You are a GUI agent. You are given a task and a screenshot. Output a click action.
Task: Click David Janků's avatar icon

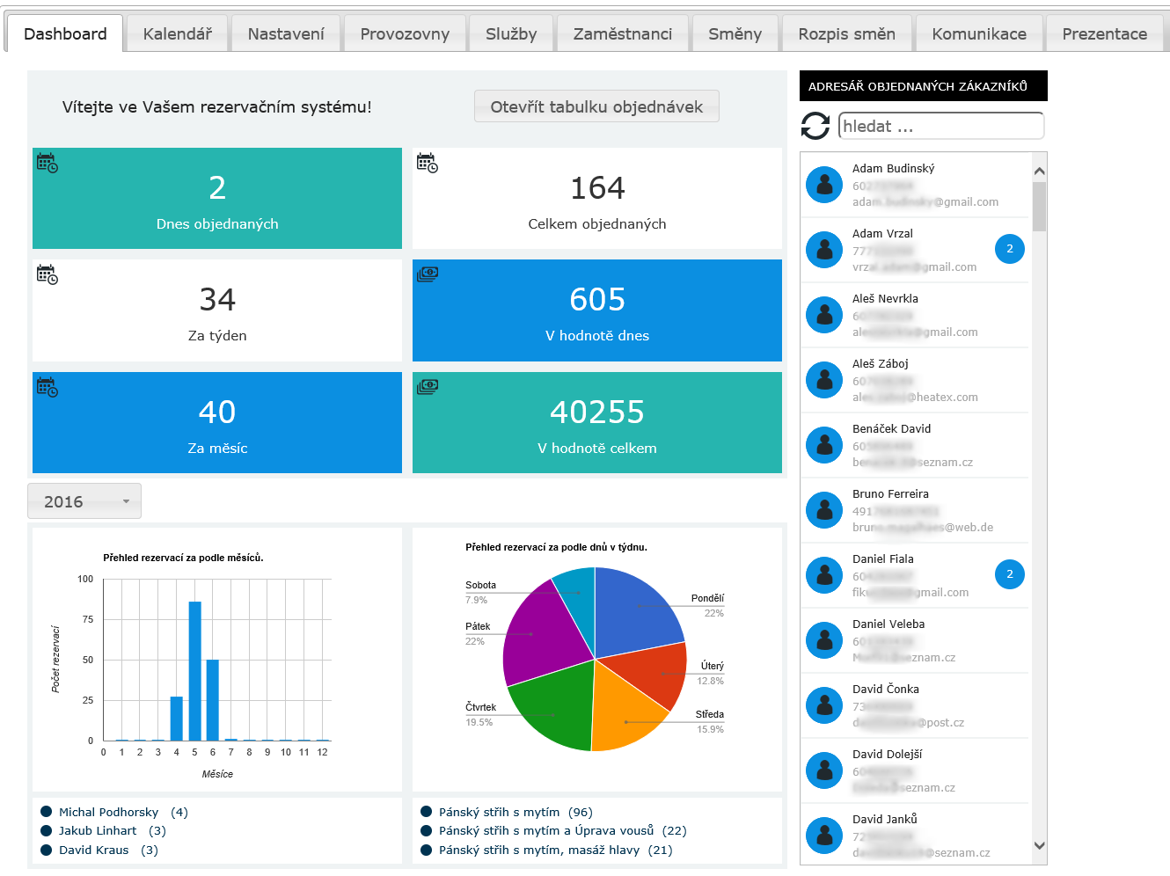pos(824,836)
